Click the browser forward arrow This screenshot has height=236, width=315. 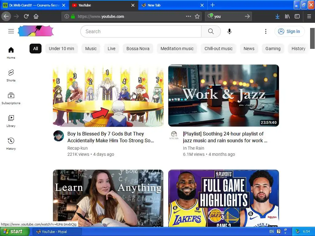16,16
